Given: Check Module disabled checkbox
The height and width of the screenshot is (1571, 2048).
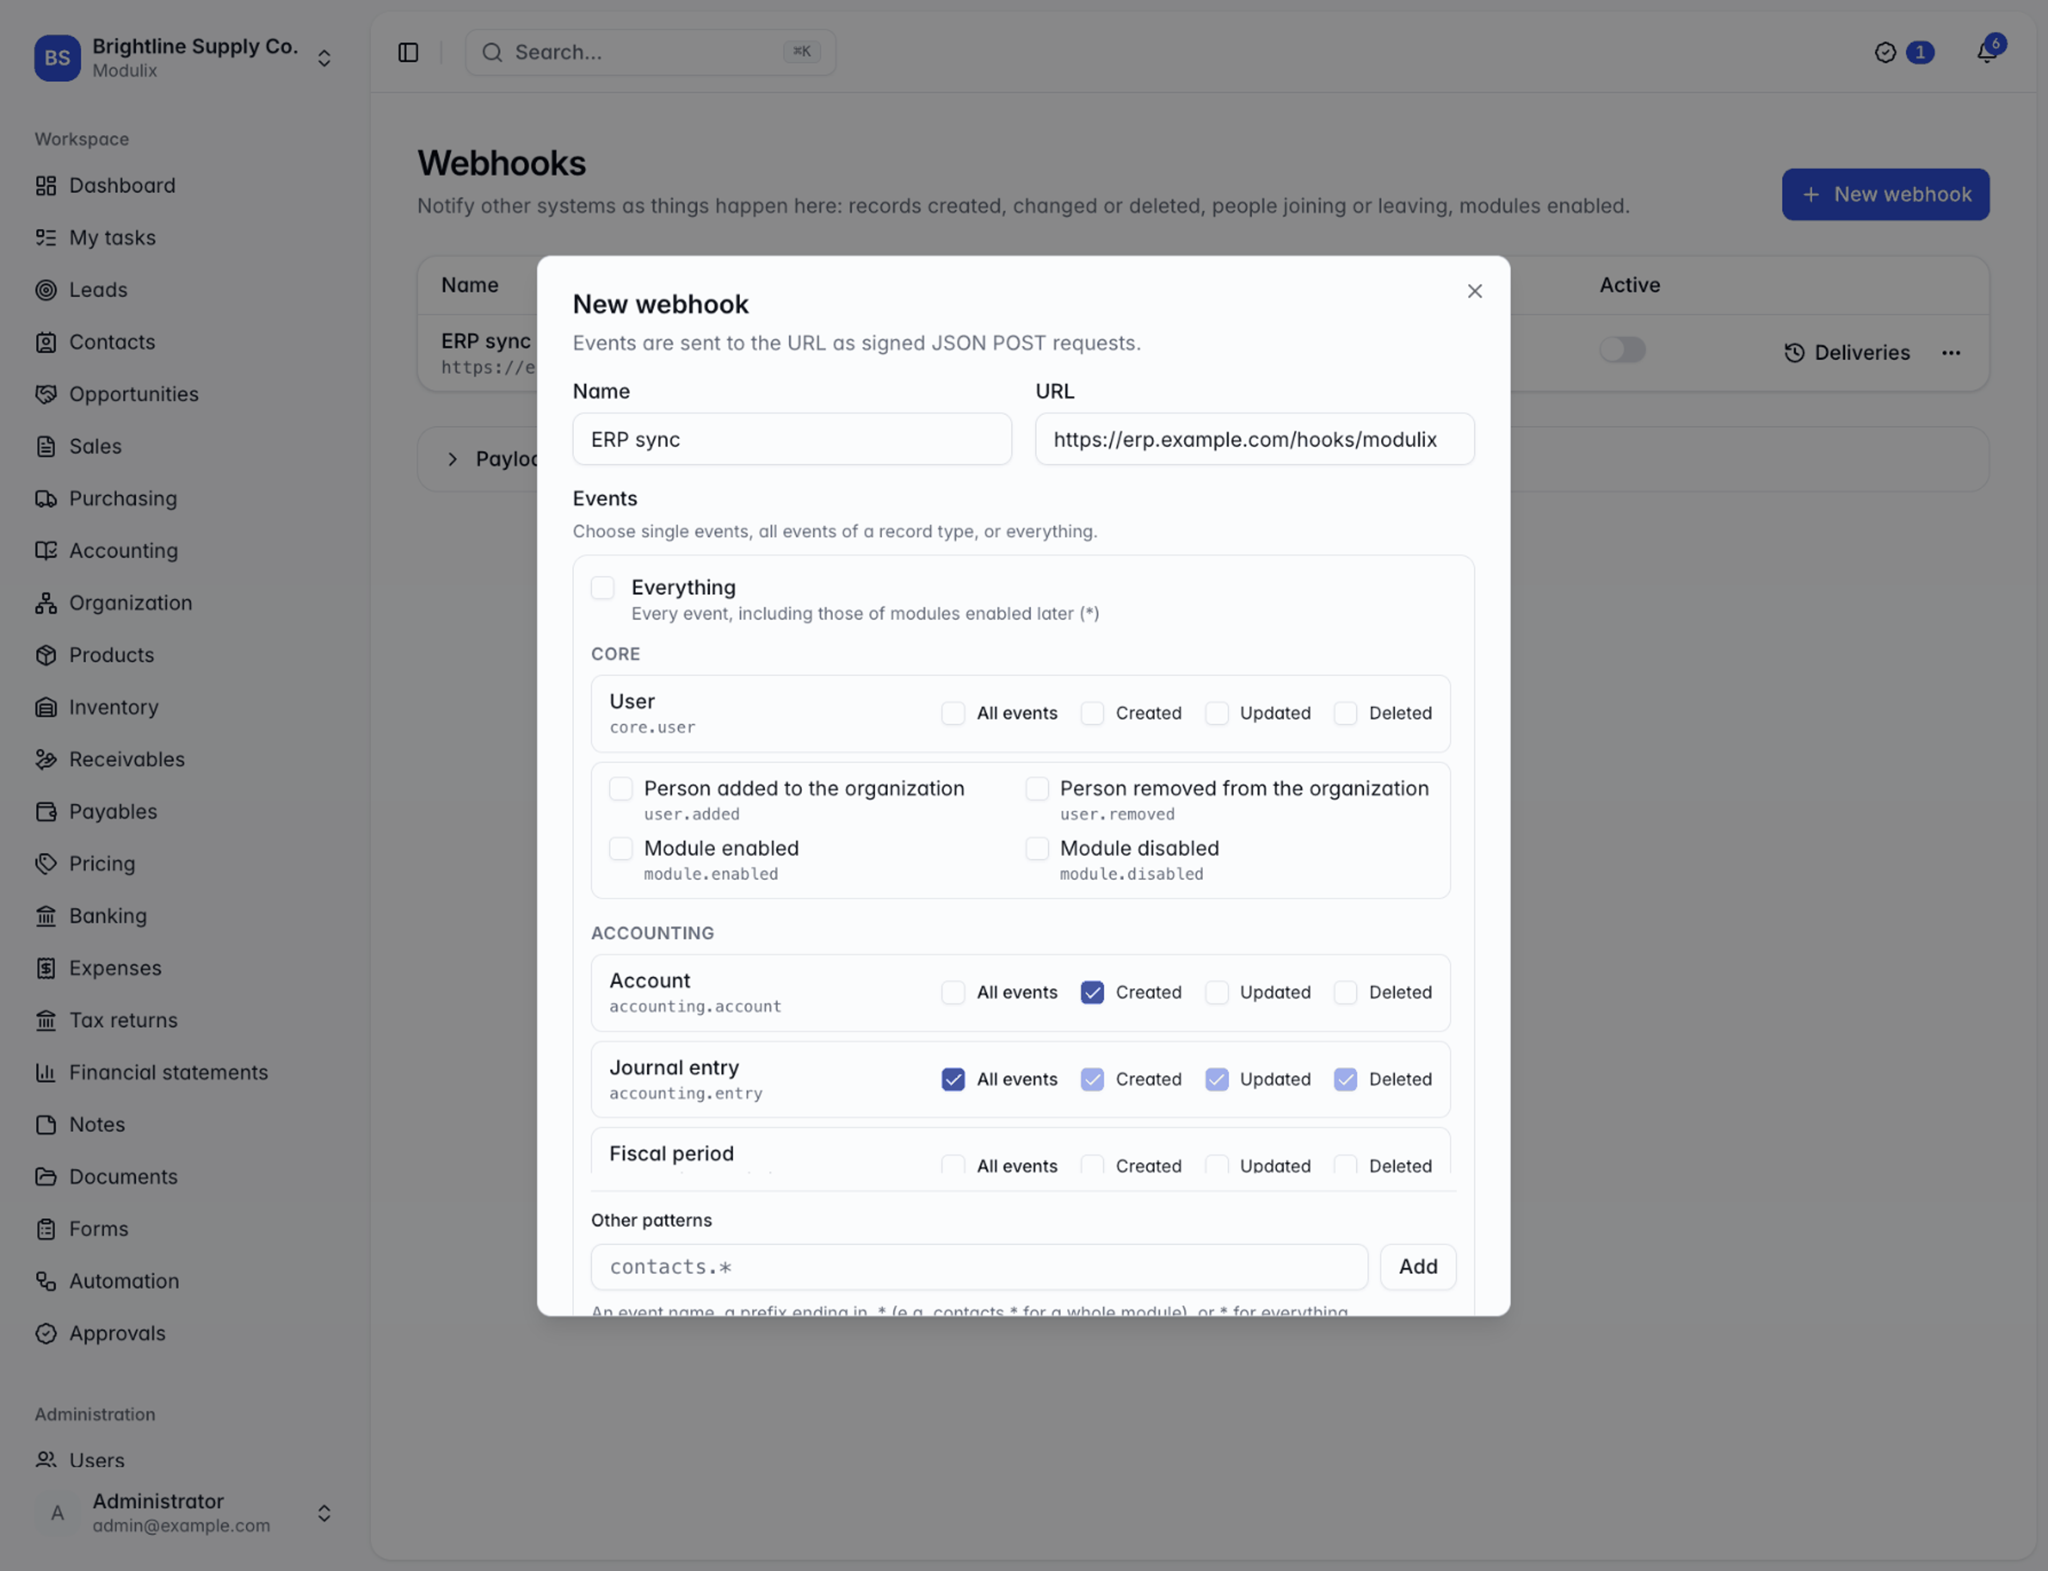Looking at the screenshot, I should pos(1037,849).
